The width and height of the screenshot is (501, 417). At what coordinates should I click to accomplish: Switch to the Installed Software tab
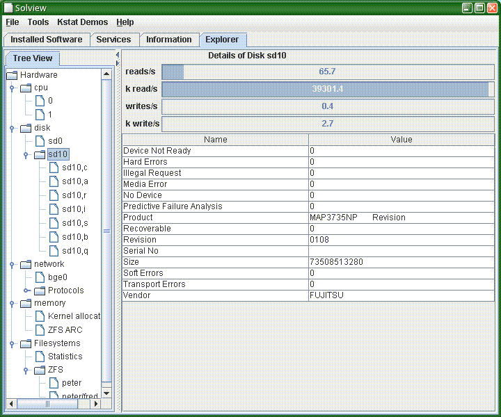click(x=46, y=40)
